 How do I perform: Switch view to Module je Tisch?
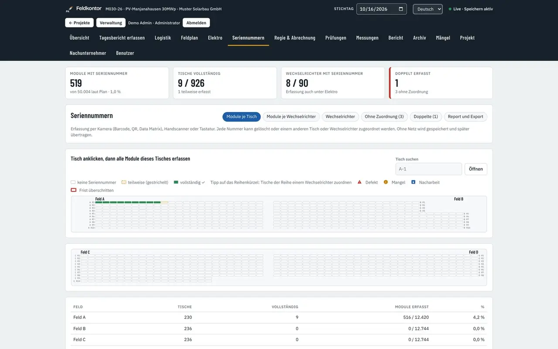coord(242,116)
